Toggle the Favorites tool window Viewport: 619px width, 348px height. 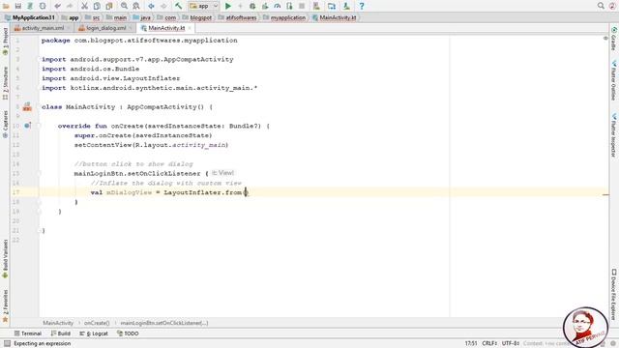point(5,306)
